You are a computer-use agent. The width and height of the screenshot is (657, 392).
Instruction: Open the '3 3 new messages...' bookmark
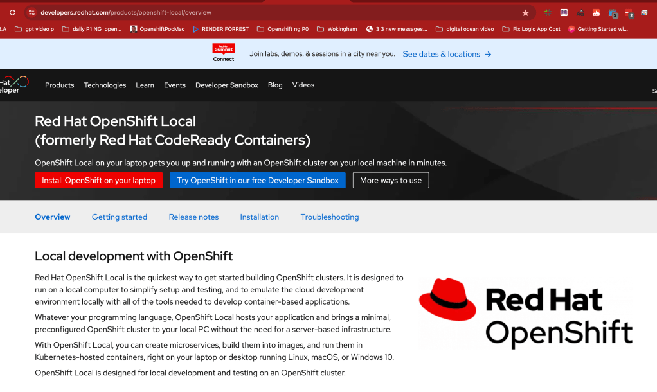(x=397, y=29)
